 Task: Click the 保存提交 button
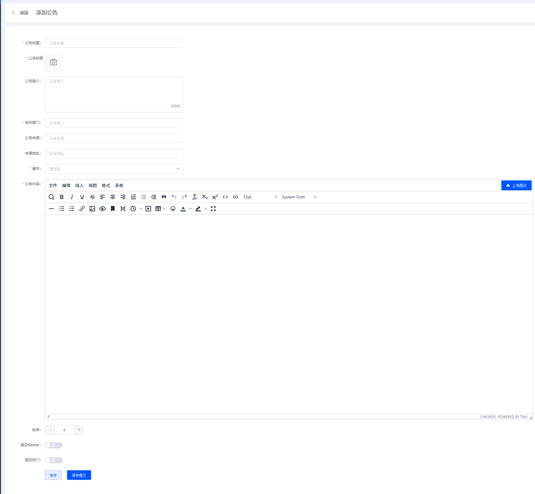click(x=79, y=475)
